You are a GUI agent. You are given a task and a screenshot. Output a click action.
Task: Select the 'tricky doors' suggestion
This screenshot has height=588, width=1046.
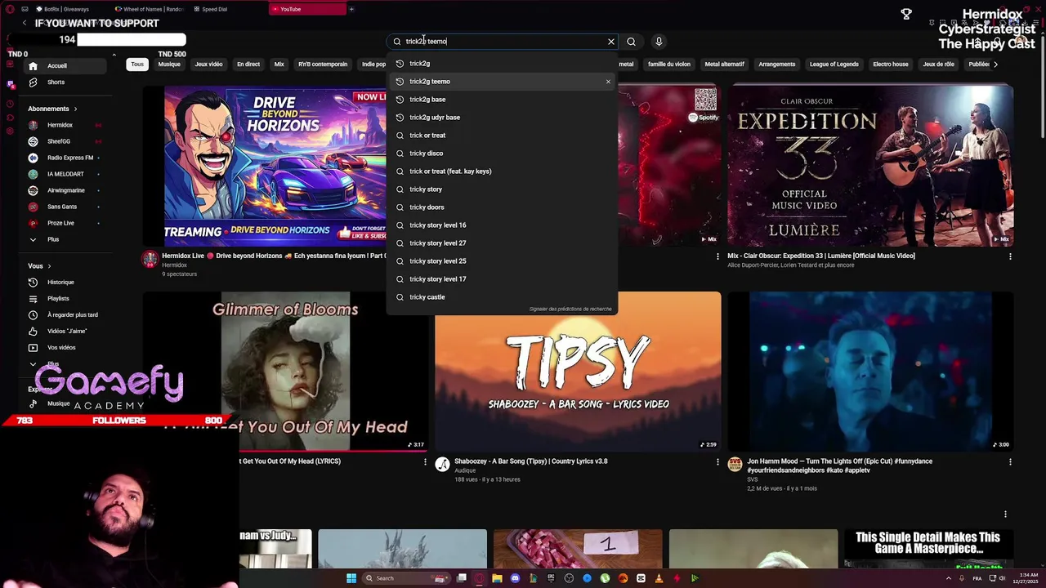click(x=502, y=207)
